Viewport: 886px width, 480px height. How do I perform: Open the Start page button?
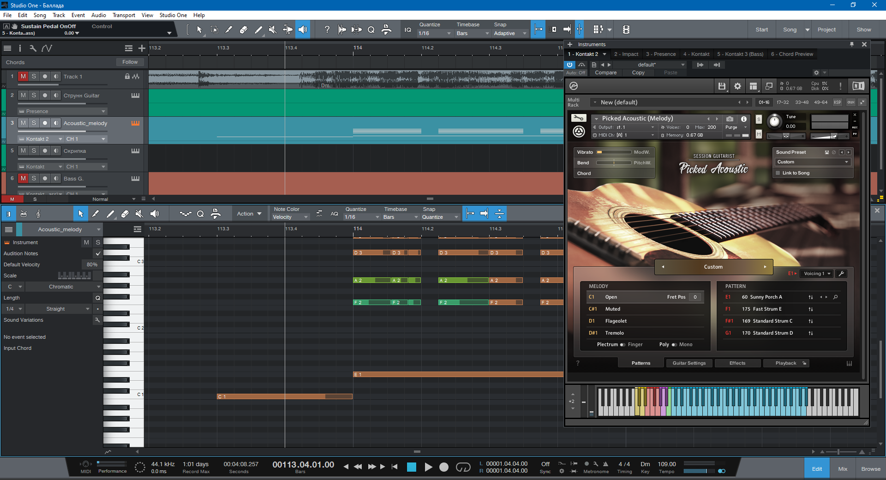(x=762, y=30)
